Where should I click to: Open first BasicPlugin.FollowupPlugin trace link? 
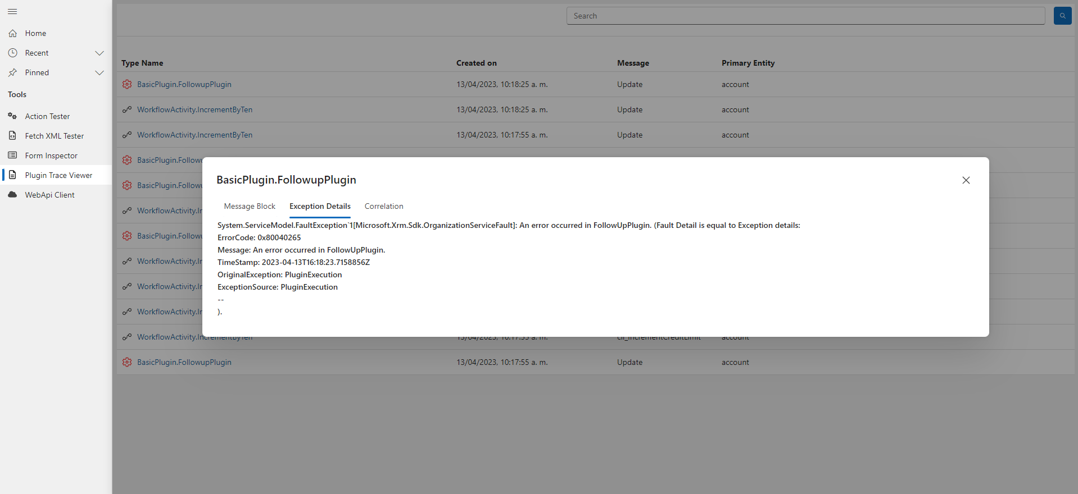[184, 84]
